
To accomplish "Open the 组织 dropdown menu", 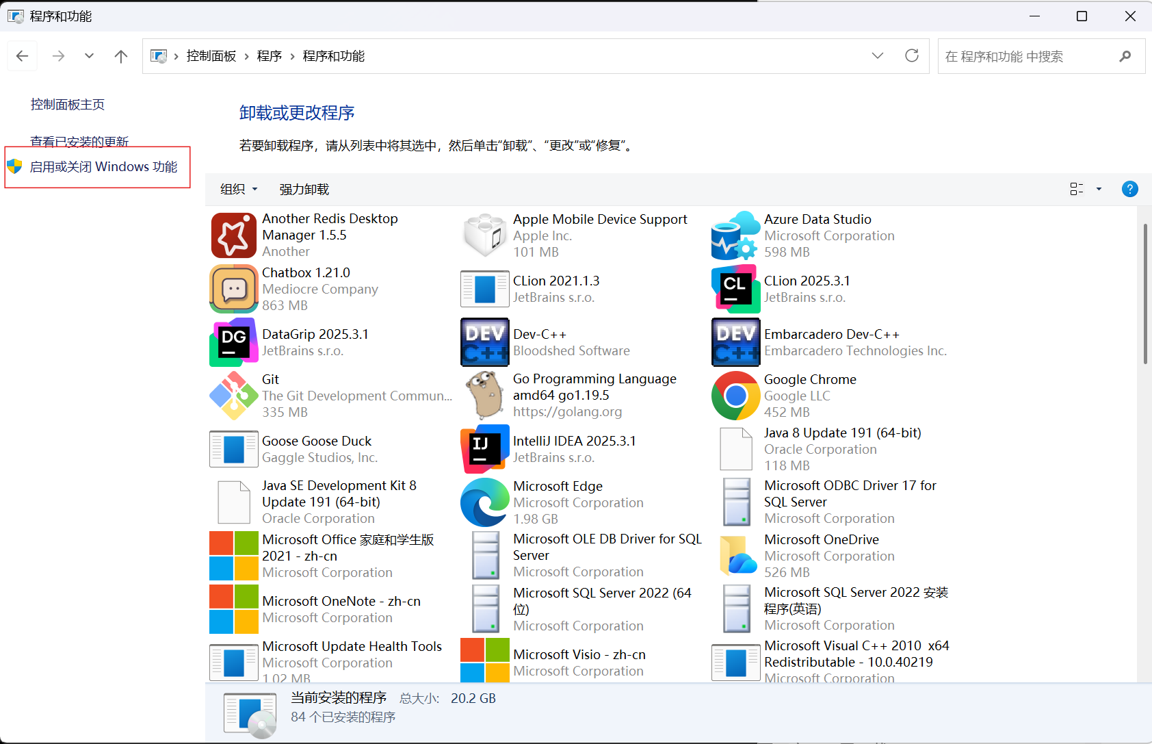I will point(239,189).
